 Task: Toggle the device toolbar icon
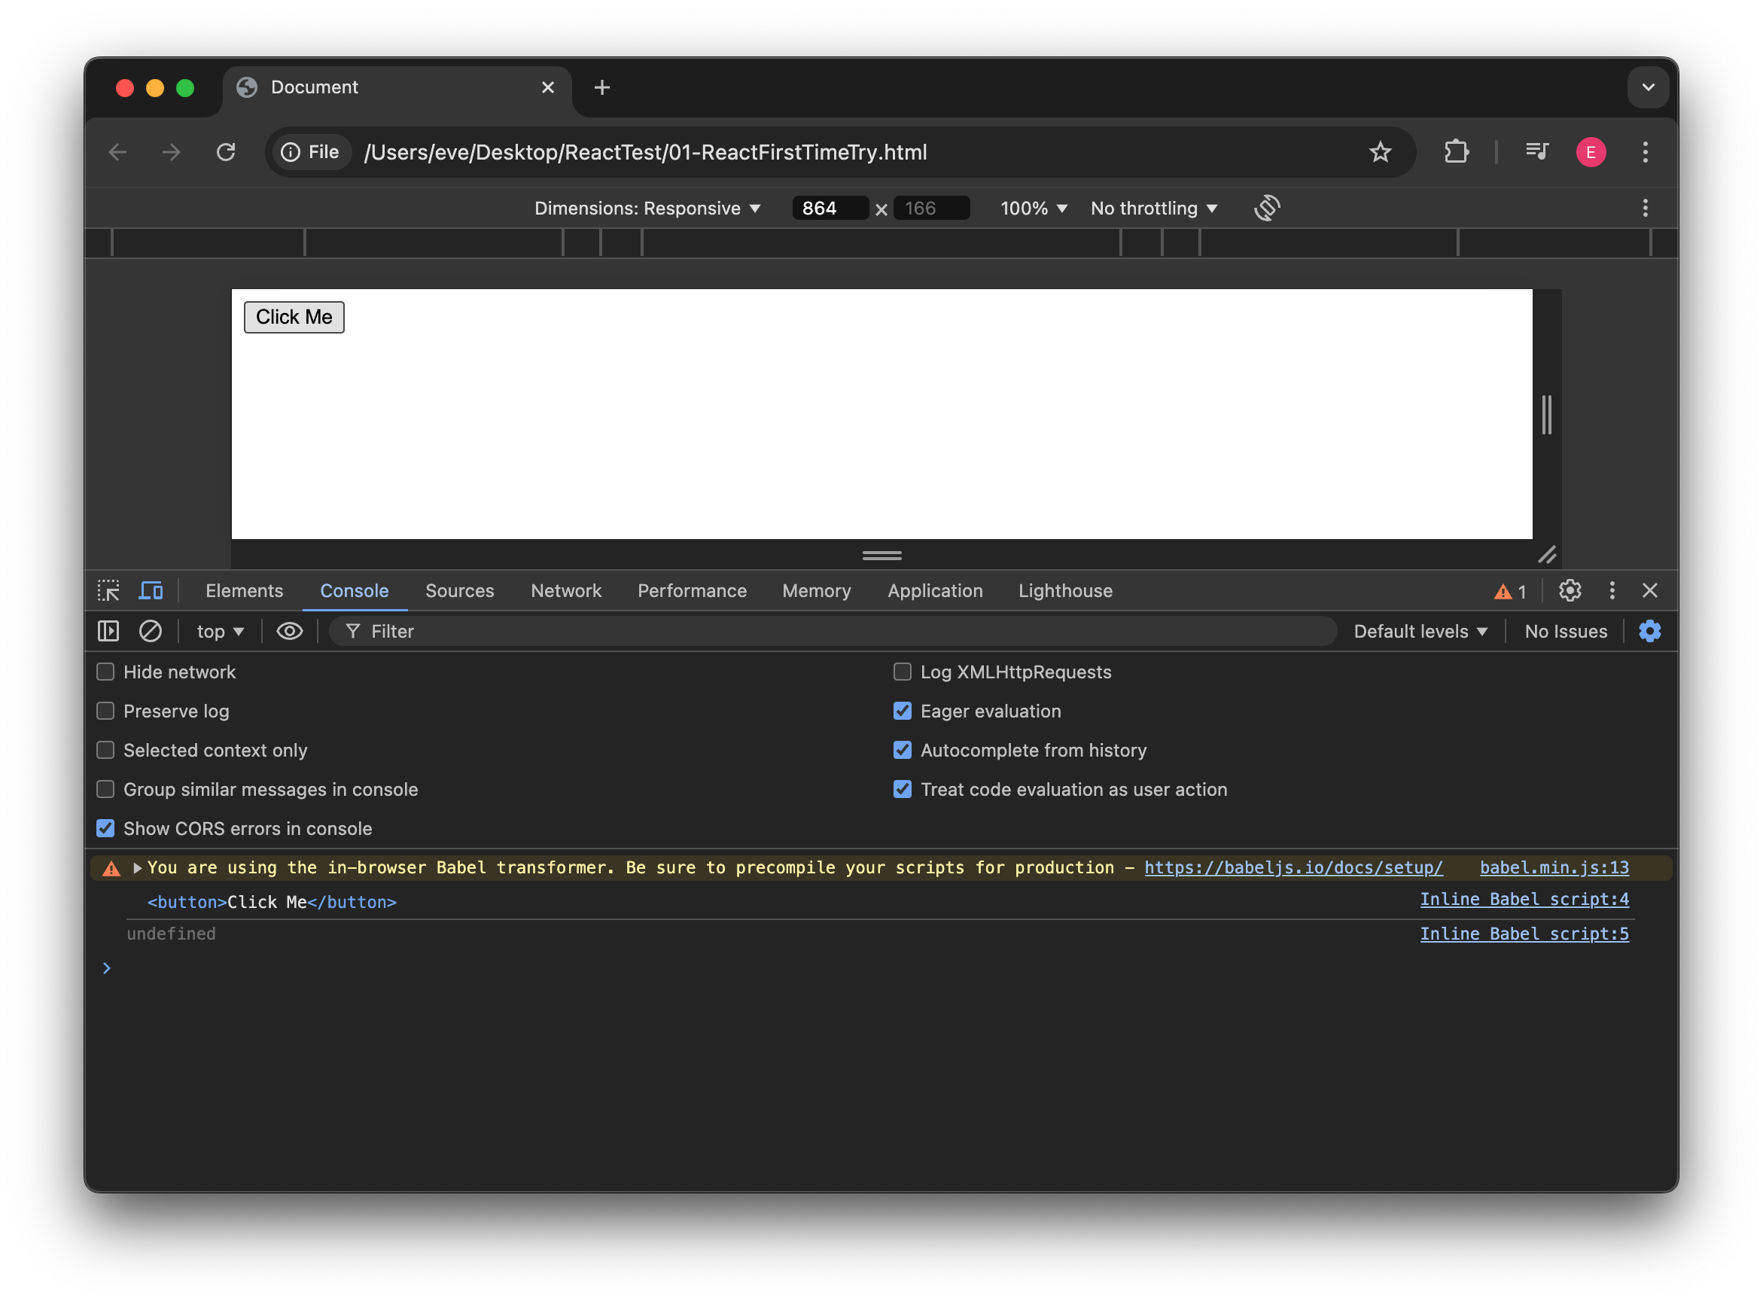[150, 590]
